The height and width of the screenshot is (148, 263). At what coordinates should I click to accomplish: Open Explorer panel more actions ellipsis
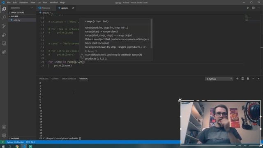coord(32,8)
